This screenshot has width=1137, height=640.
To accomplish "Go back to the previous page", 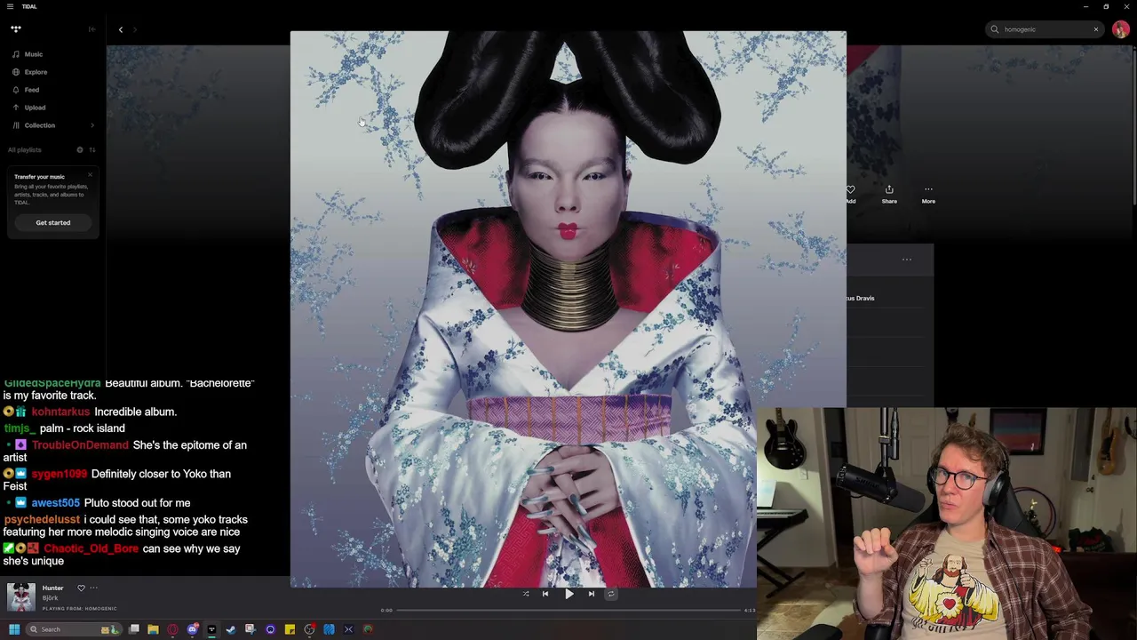I will tap(121, 29).
